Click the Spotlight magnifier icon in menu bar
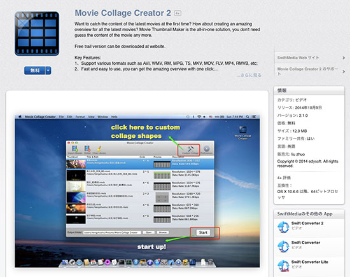Image resolution: width=350 pixels, height=277 pixels. click(x=248, y=117)
